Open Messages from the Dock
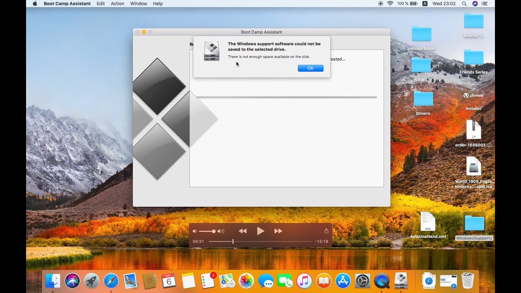The width and height of the screenshot is (521, 293). coord(266,281)
